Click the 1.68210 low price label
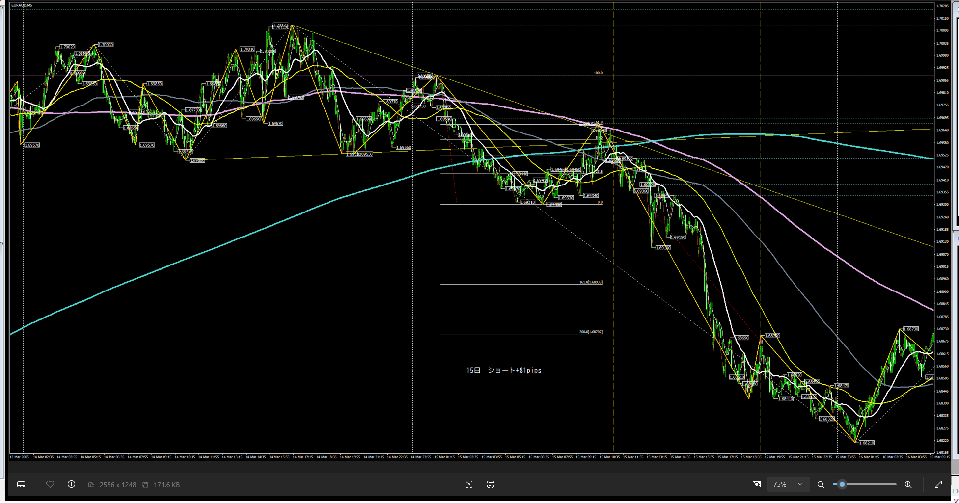 pos(867,443)
